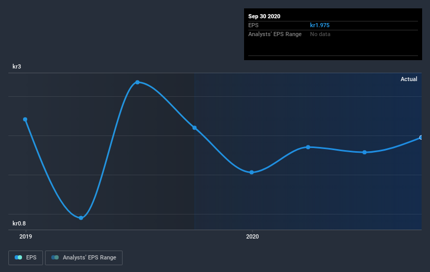Toggle the Analysts' EPS Range legend button
430x272 pixels.
[x=84, y=258]
